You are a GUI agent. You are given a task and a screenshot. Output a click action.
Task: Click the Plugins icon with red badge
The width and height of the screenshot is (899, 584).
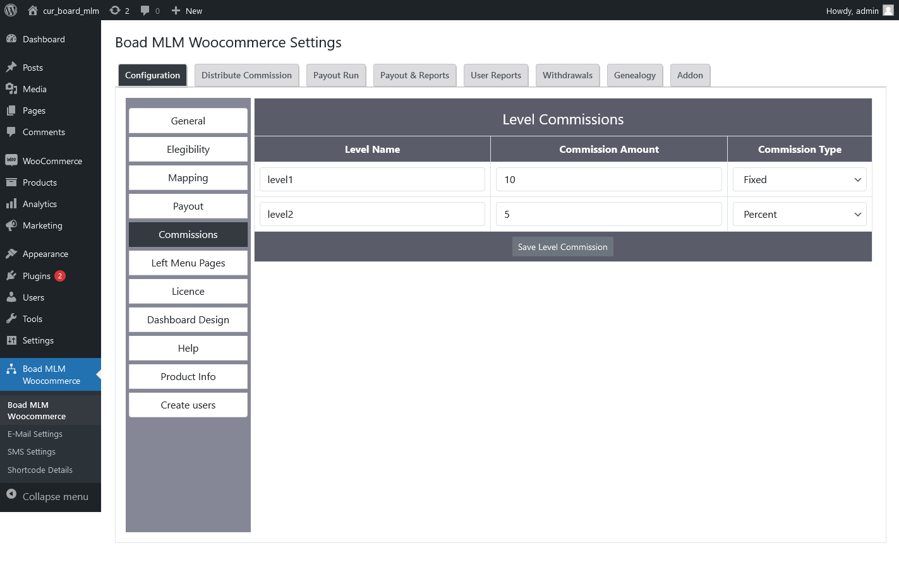pyautogui.click(x=13, y=275)
